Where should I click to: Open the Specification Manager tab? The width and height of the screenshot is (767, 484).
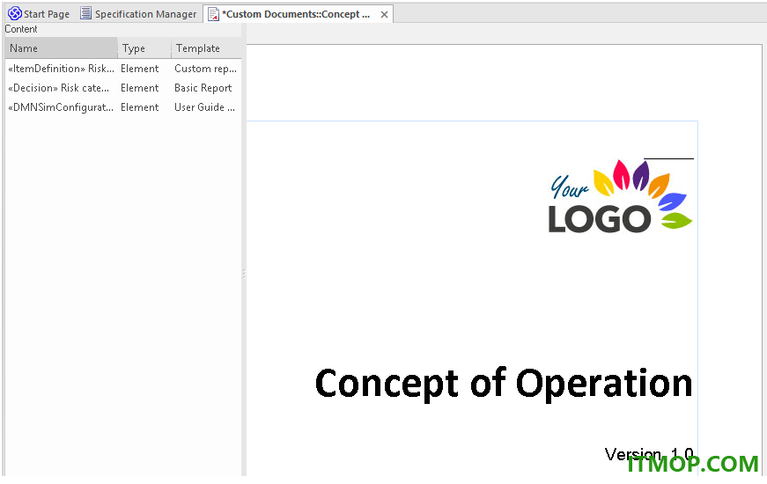[138, 14]
